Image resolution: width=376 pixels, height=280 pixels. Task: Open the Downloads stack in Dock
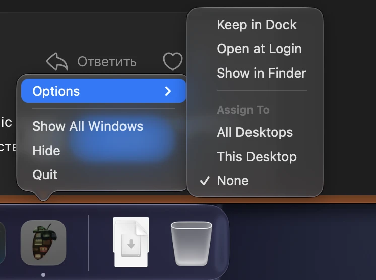[x=131, y=242]
